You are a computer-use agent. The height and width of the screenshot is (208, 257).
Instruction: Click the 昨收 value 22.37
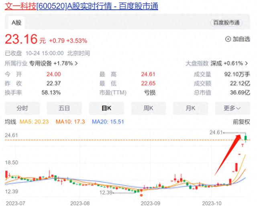pos(53,84)
